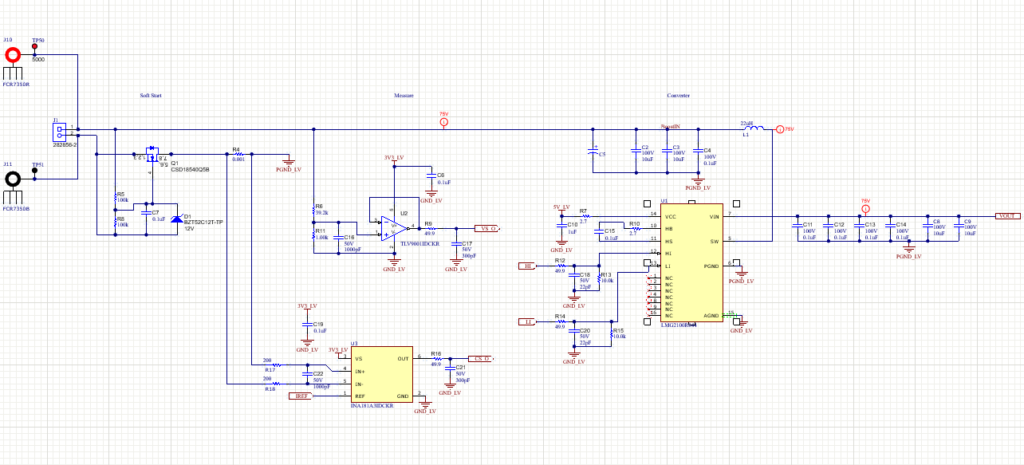Select the "INA181A3IDCKR" part label
This screenshot has height=465, width=1024.
[372, 406]
